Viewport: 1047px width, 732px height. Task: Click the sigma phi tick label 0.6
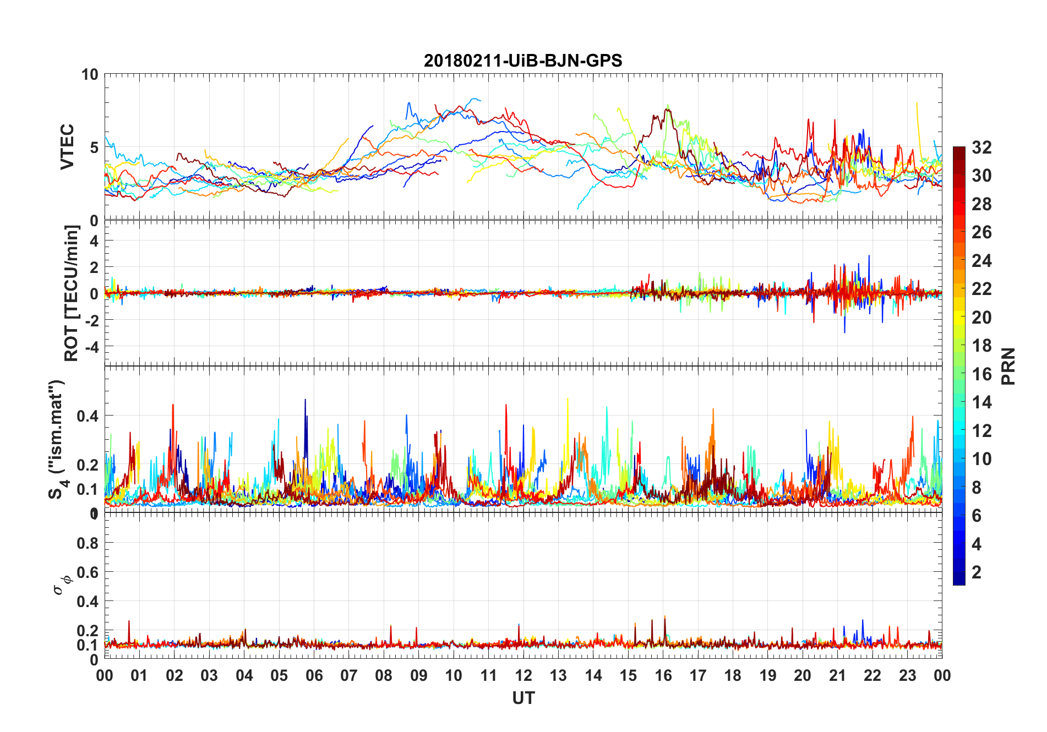pos(88,572)
